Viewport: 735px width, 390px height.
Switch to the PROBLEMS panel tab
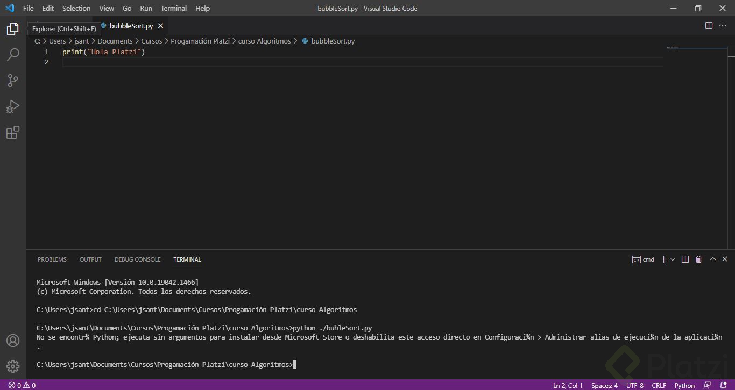(x=52, y=259)
